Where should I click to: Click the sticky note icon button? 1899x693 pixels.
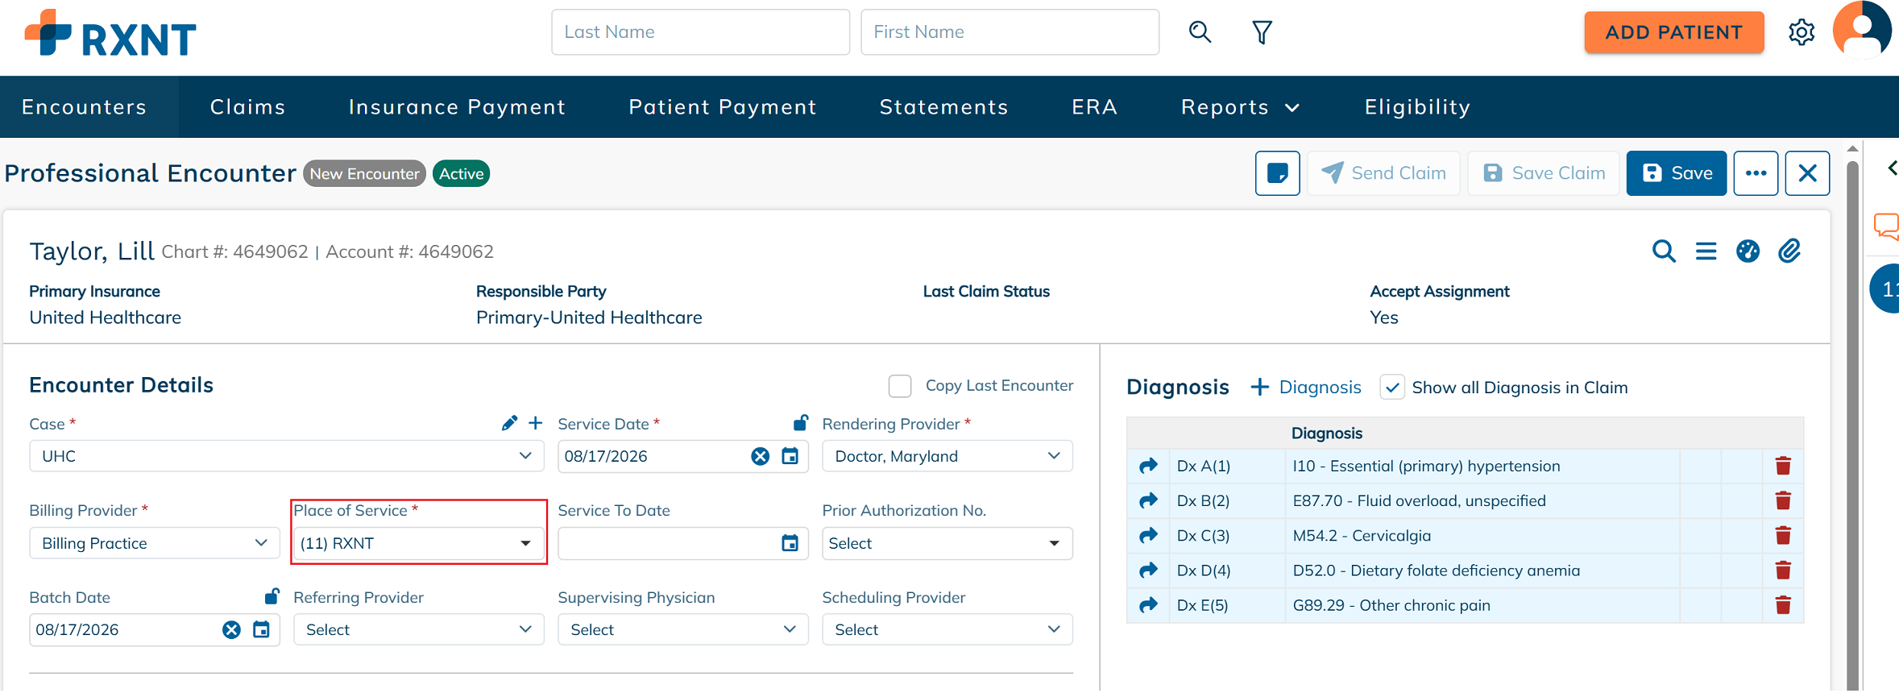[x=1277, y=173]
